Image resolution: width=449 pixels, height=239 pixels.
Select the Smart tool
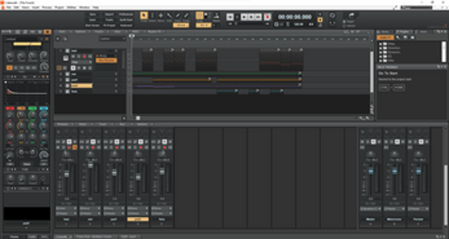[144, 16]
